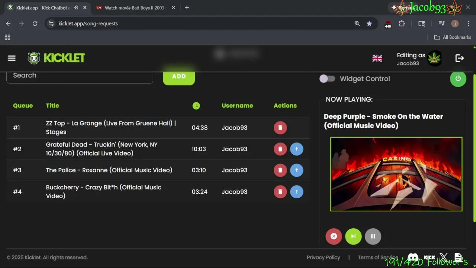Click the site information icon in address bar
The image size is (476, 268).
pos(51,23)
